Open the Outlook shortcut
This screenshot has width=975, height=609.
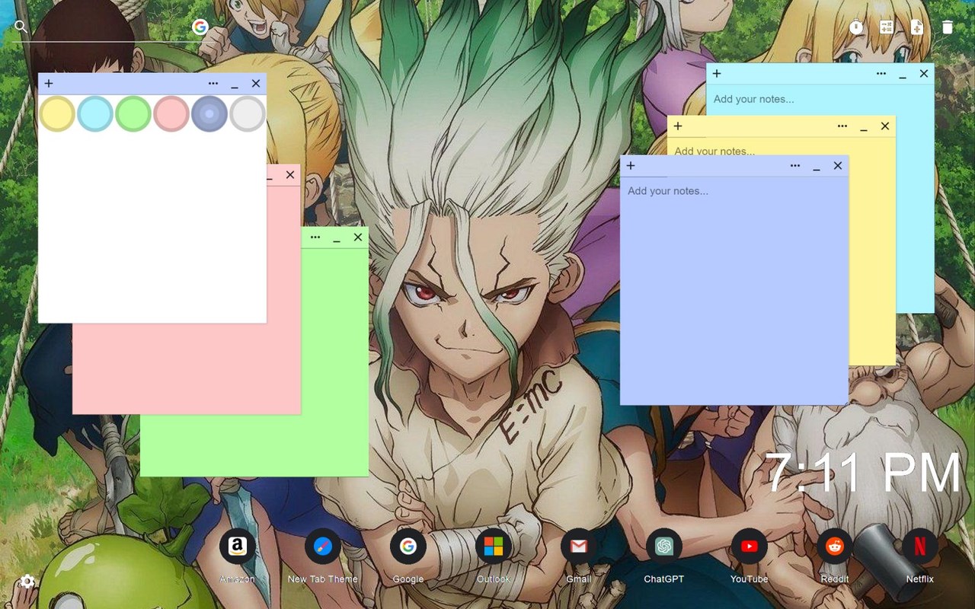pyautogui.click(x=494, y=547)
